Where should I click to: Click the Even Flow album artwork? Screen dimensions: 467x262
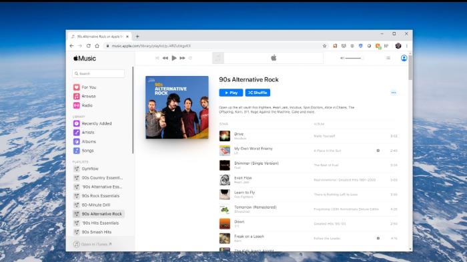pos(225,180)
